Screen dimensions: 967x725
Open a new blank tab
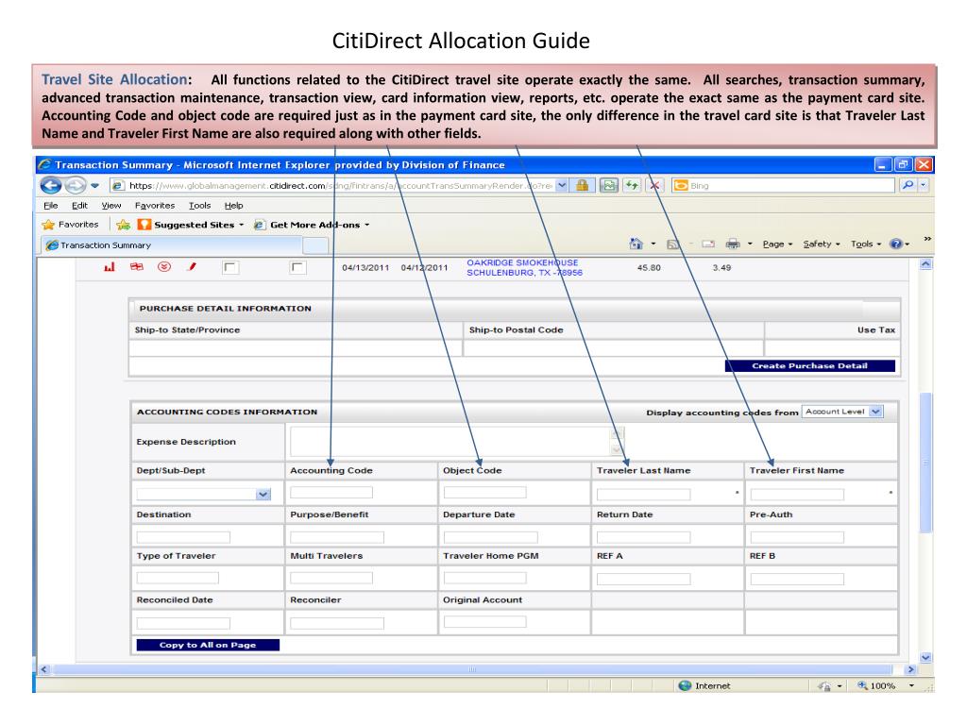[x=315, y=245]
